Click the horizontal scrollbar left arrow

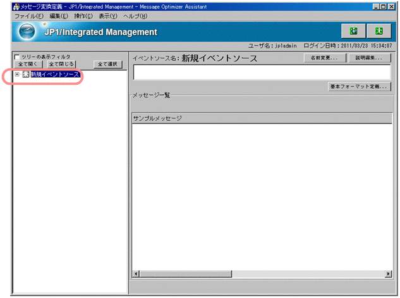point(136,274)
